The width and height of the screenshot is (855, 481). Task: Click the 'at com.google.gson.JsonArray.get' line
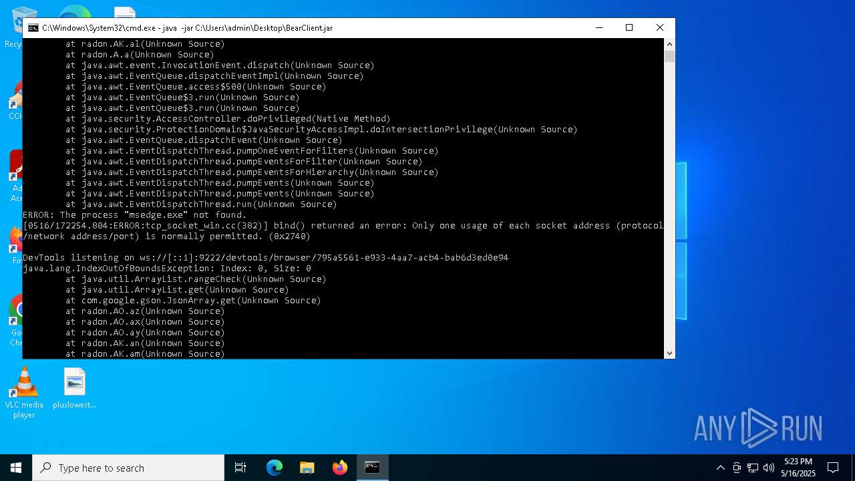pos(193,300)
